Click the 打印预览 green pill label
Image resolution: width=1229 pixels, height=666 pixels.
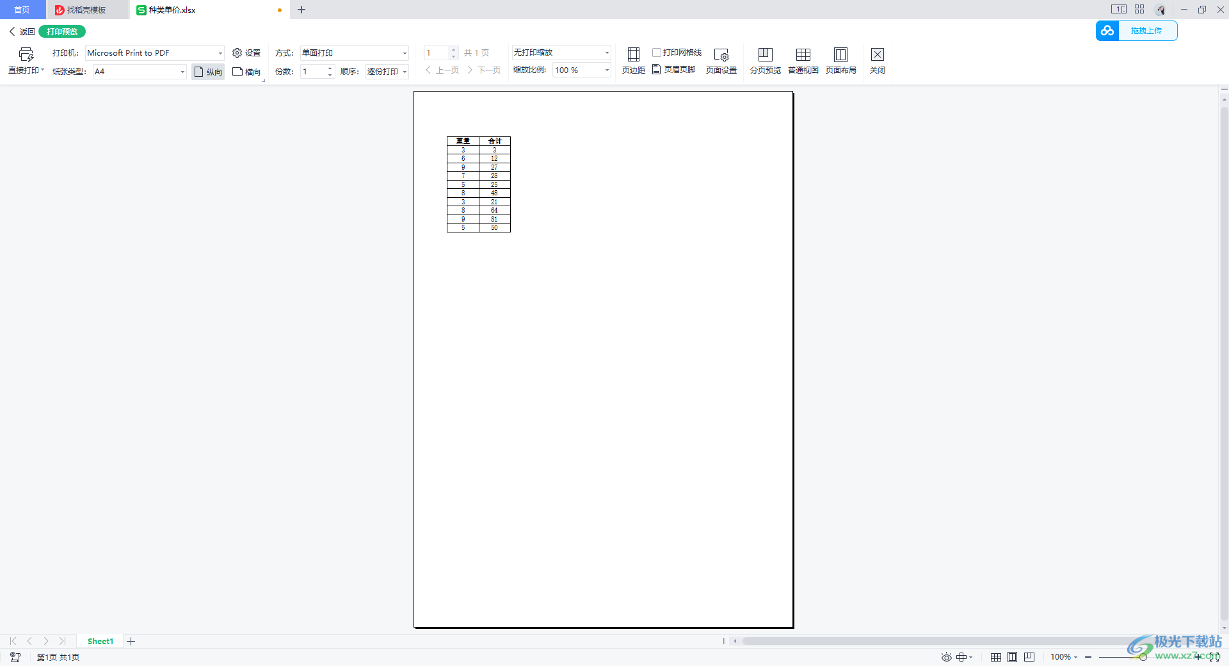coord(62,31)
